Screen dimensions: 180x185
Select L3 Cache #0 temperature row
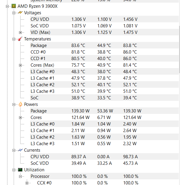point(104,71)
